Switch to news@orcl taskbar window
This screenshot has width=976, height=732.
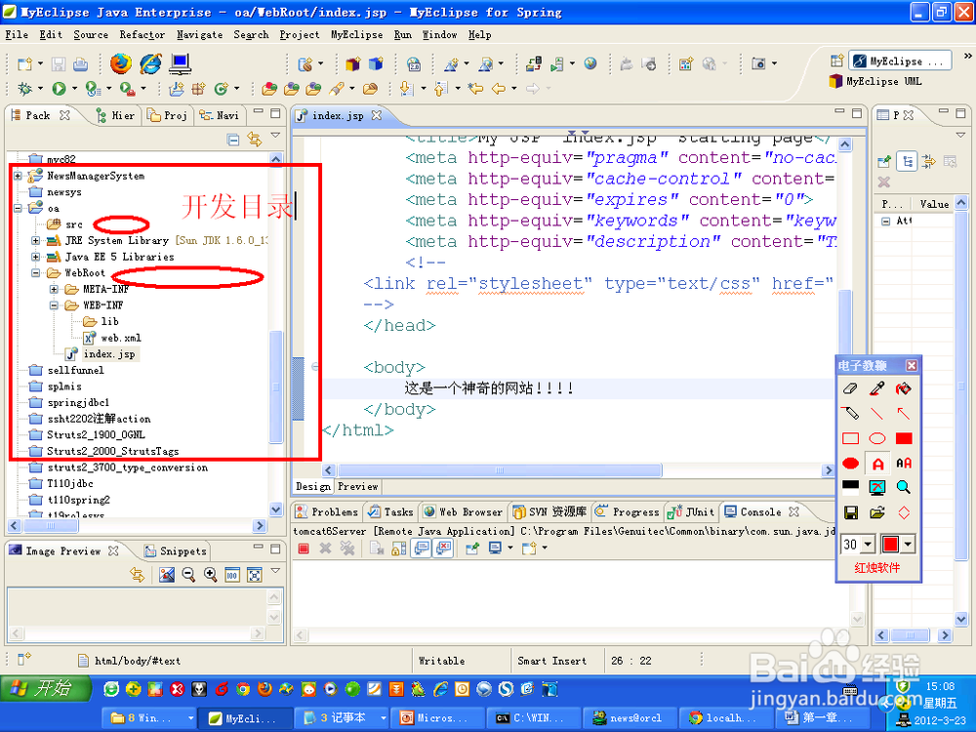pos(628,718)
